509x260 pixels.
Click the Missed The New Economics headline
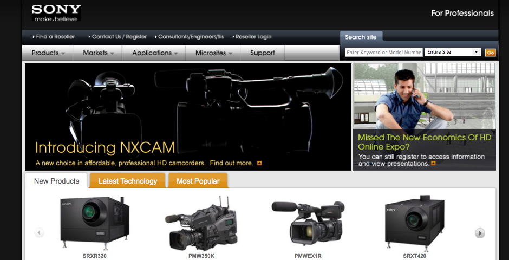425,142
